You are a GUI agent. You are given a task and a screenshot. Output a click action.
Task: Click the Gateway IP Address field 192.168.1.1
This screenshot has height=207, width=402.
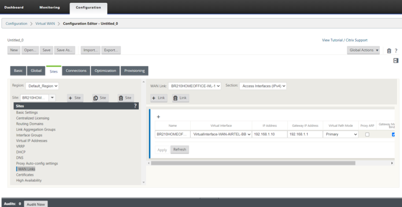[305, 134]
